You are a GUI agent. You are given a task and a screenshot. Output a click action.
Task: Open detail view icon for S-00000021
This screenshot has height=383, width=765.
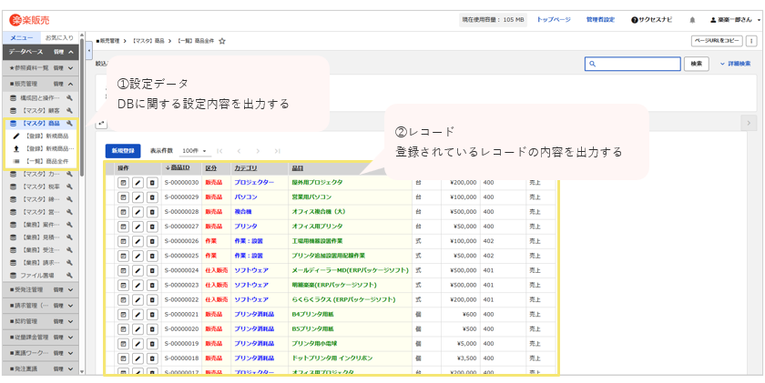pyautogui.click(x=123, y=314)
